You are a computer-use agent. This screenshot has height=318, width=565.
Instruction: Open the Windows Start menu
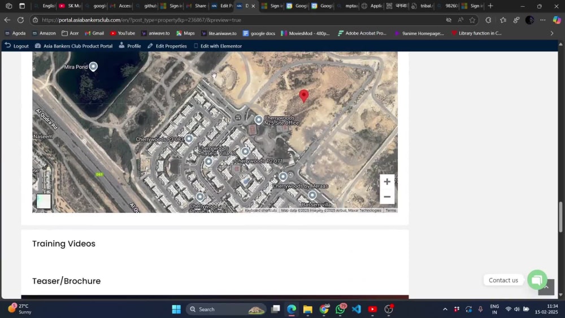click(176, 309)
